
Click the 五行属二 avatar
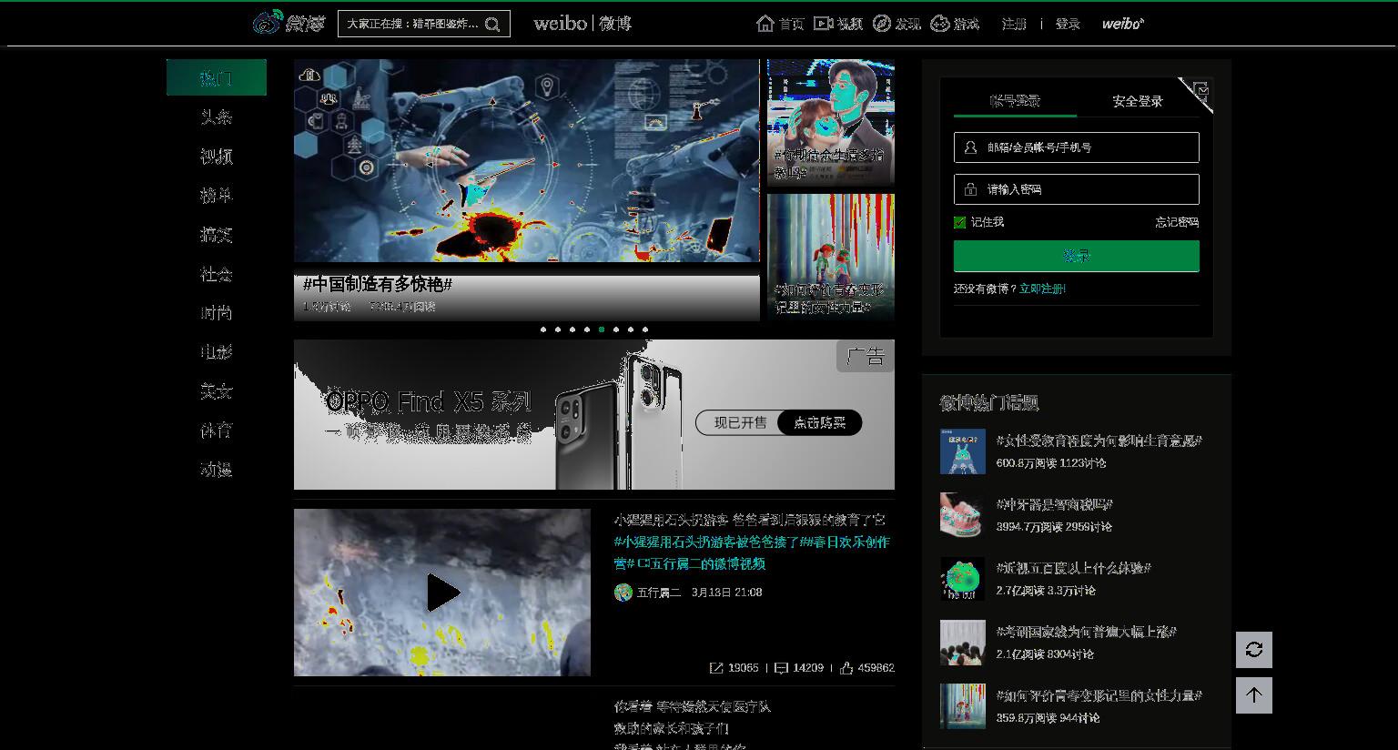click(623, 593)
